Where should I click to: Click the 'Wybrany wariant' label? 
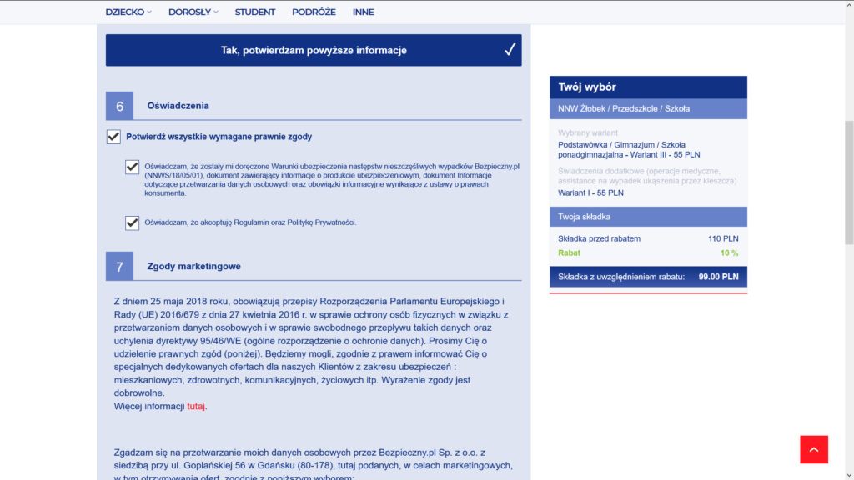click(588, 132)
